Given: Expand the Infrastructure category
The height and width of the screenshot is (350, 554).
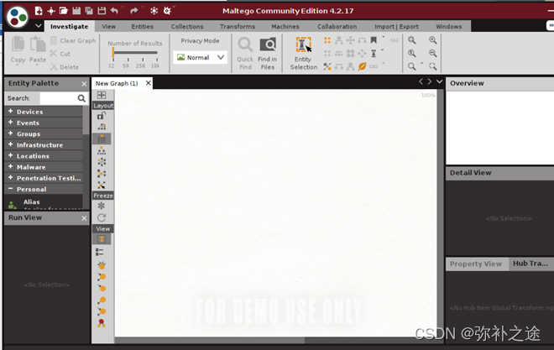Looking at the screenshot, I should coord(44,145).
